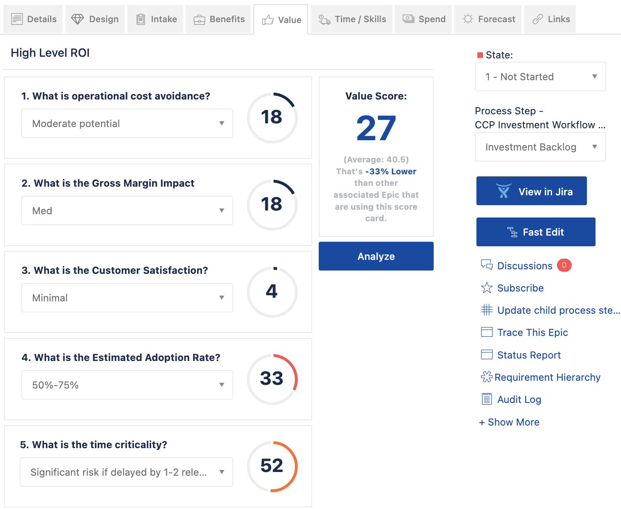Switch to the Design tab
The image size is (621, 509).
click(x=95, y=19)
